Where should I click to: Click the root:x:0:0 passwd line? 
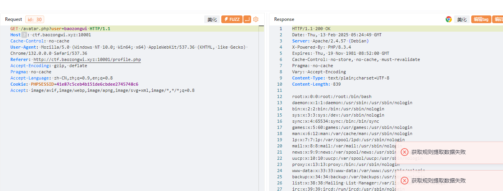point(332,96)
